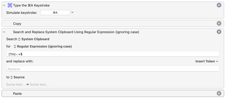Open Regular Expression (ignoring case) popup
Viewport: 227px width, 100px height.
(43, 46)
